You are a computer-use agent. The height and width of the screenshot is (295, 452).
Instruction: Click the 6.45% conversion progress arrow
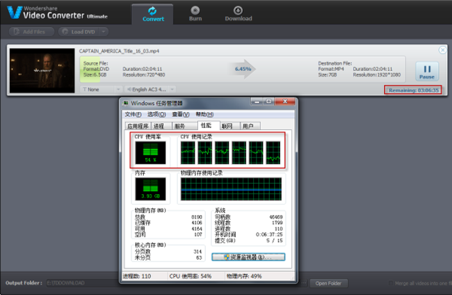(x=243, y=69)
